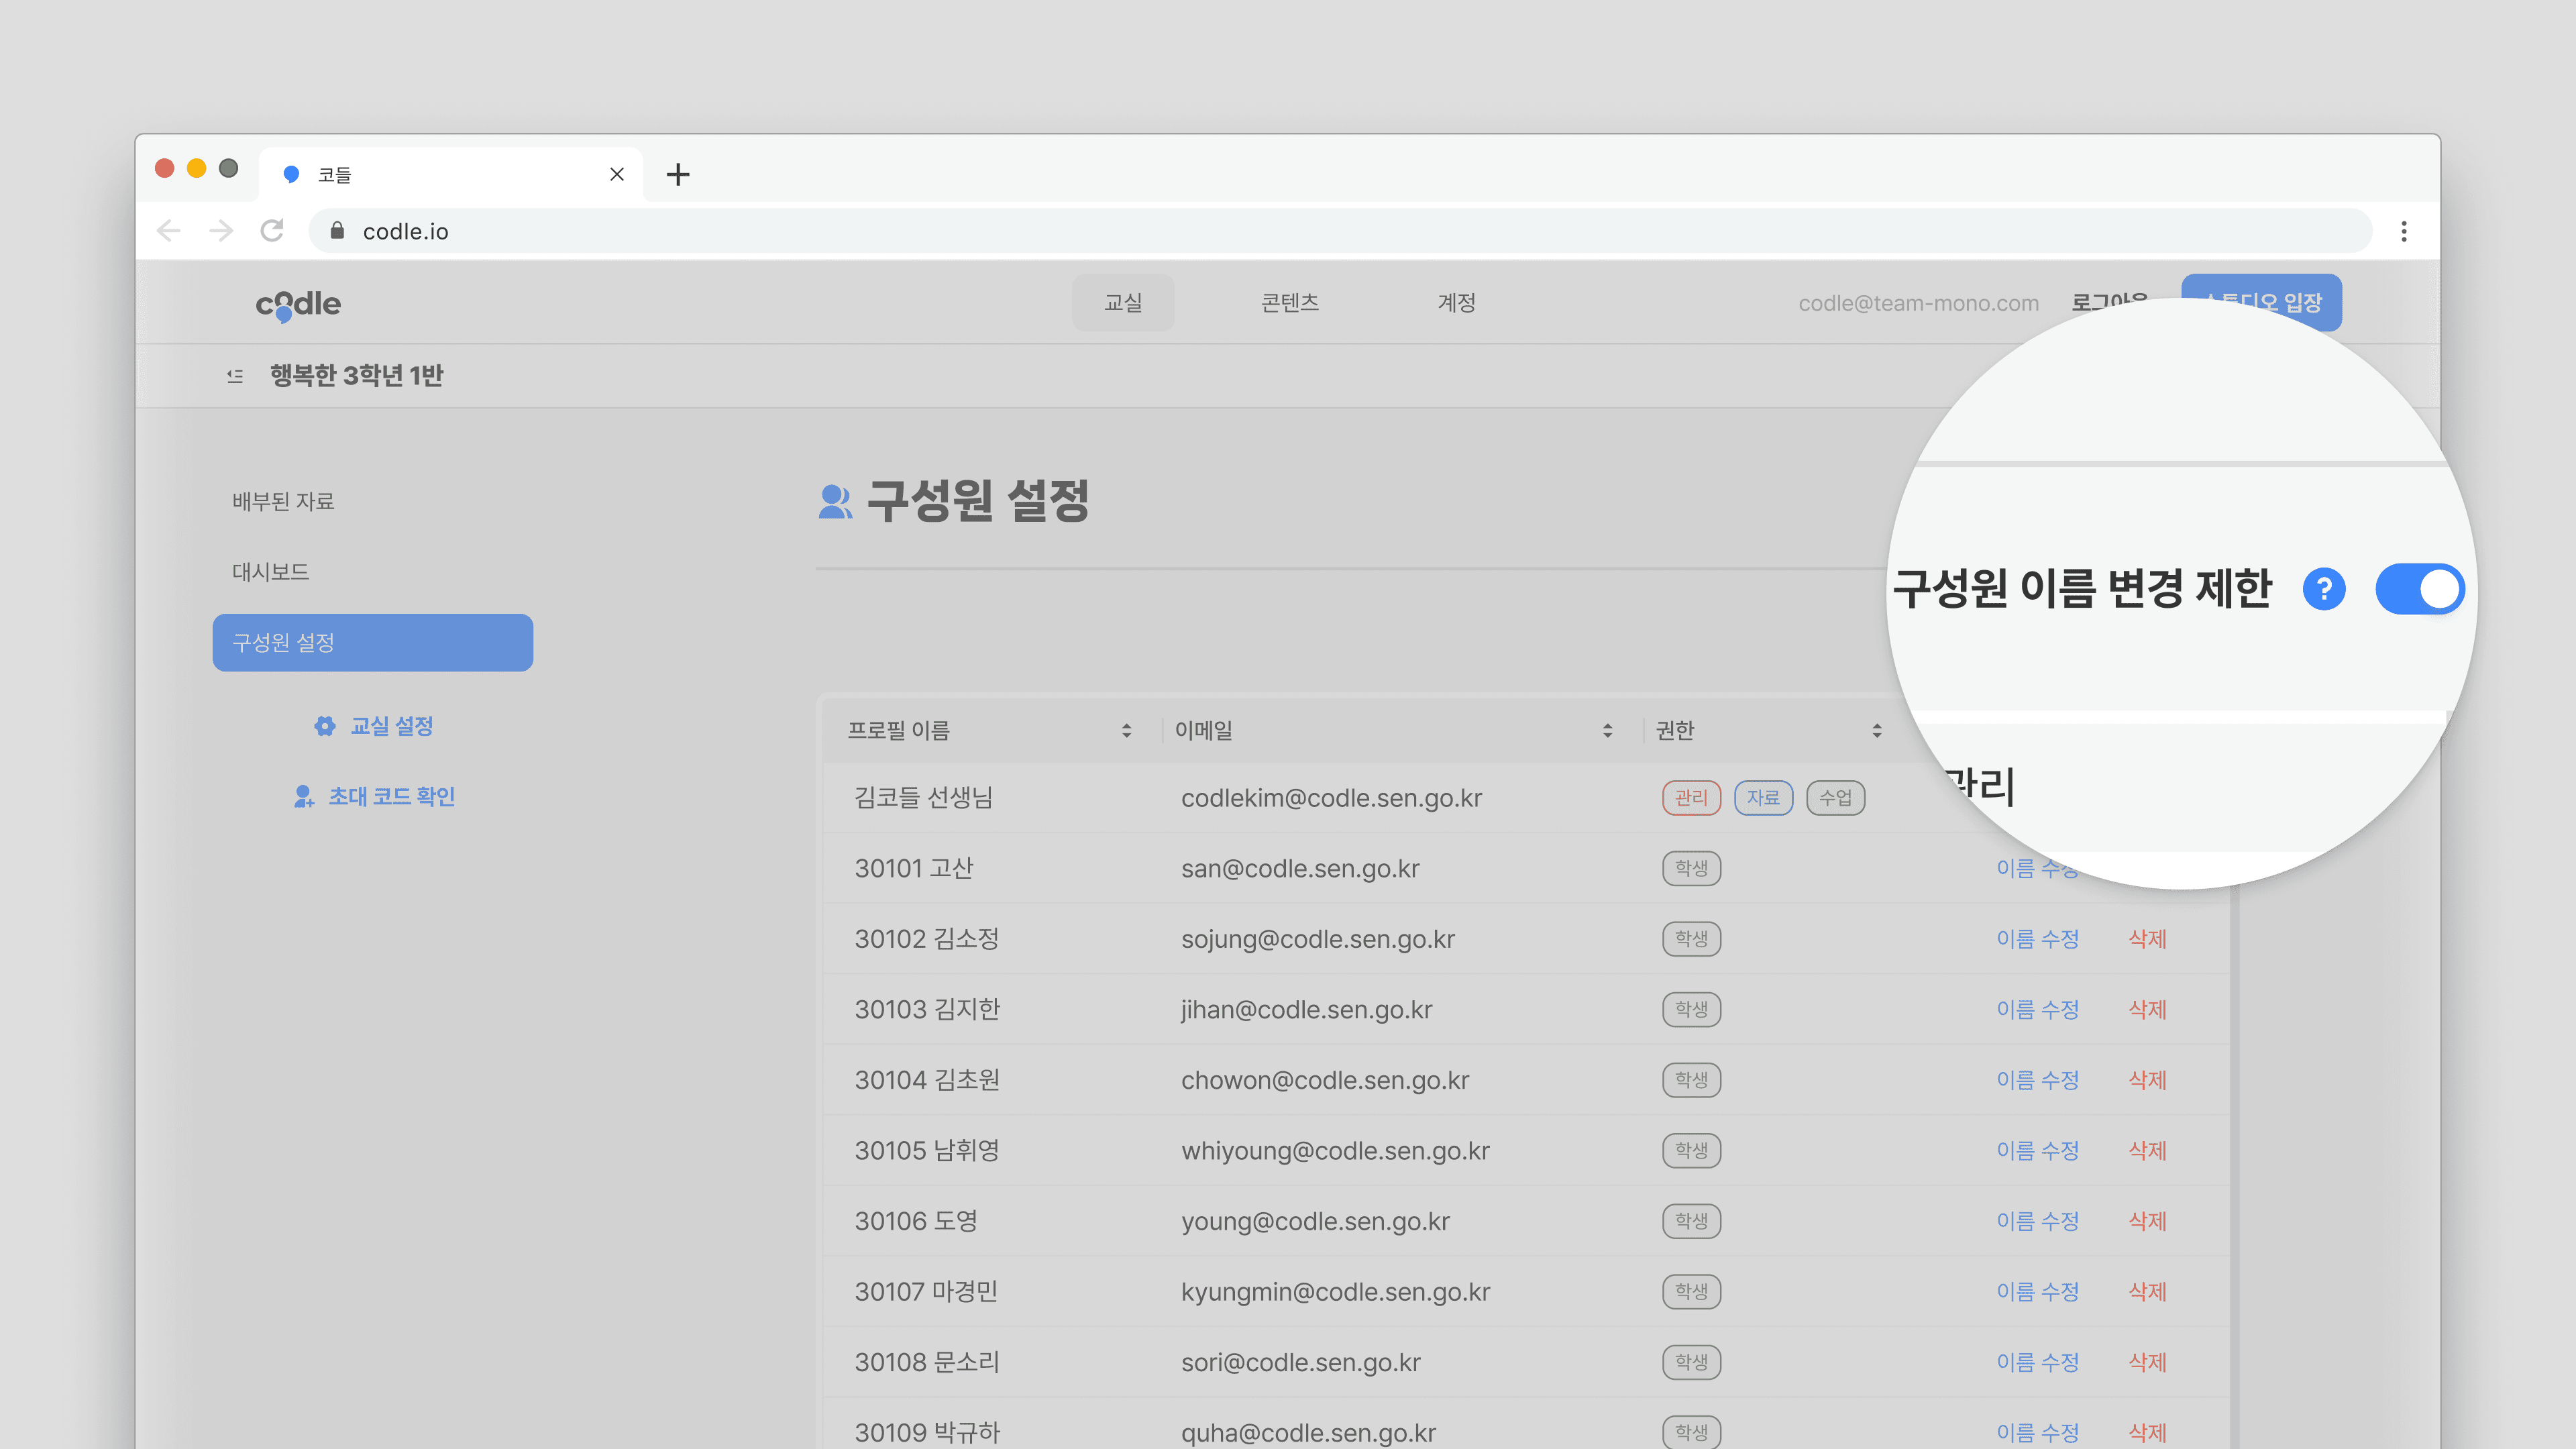Select email san@codle.sen.go.kr
Viewport: 2576px width, 1449px height.
[1300, 868]
